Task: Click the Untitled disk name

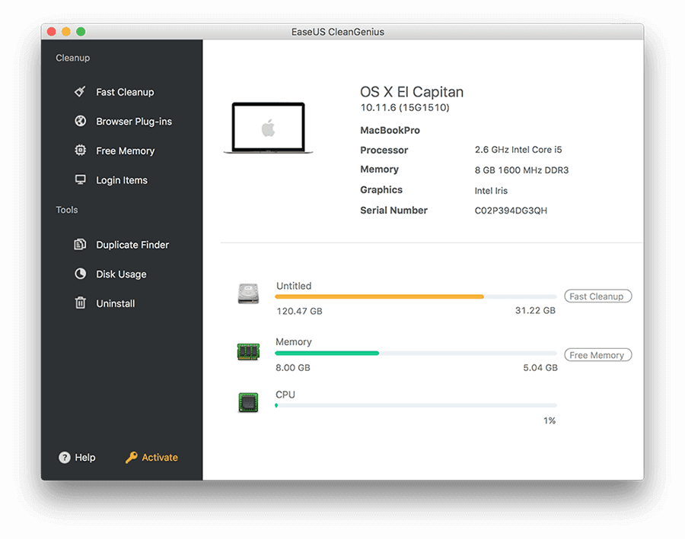Action: [x=294, y=286]
